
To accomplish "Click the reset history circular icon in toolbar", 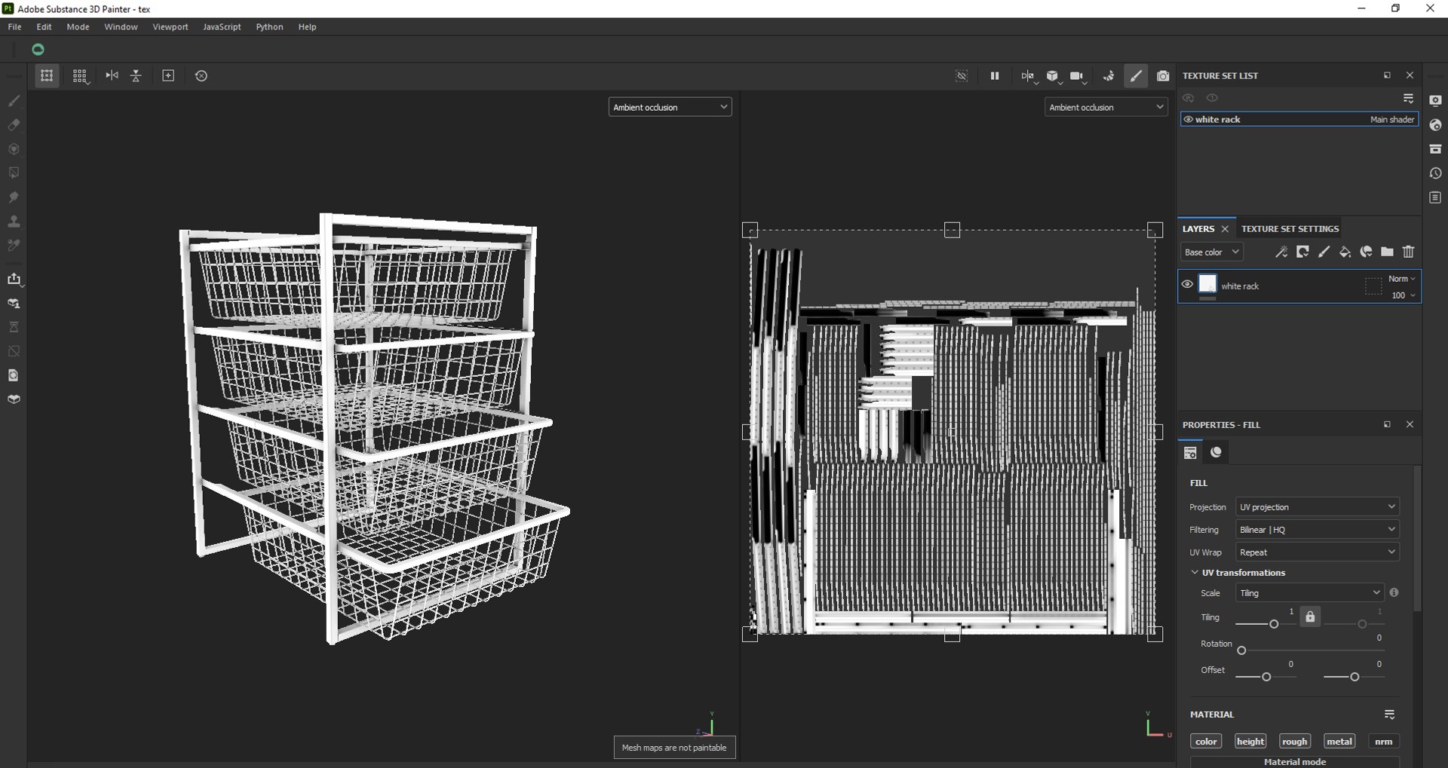I will (x=201, y=75).
